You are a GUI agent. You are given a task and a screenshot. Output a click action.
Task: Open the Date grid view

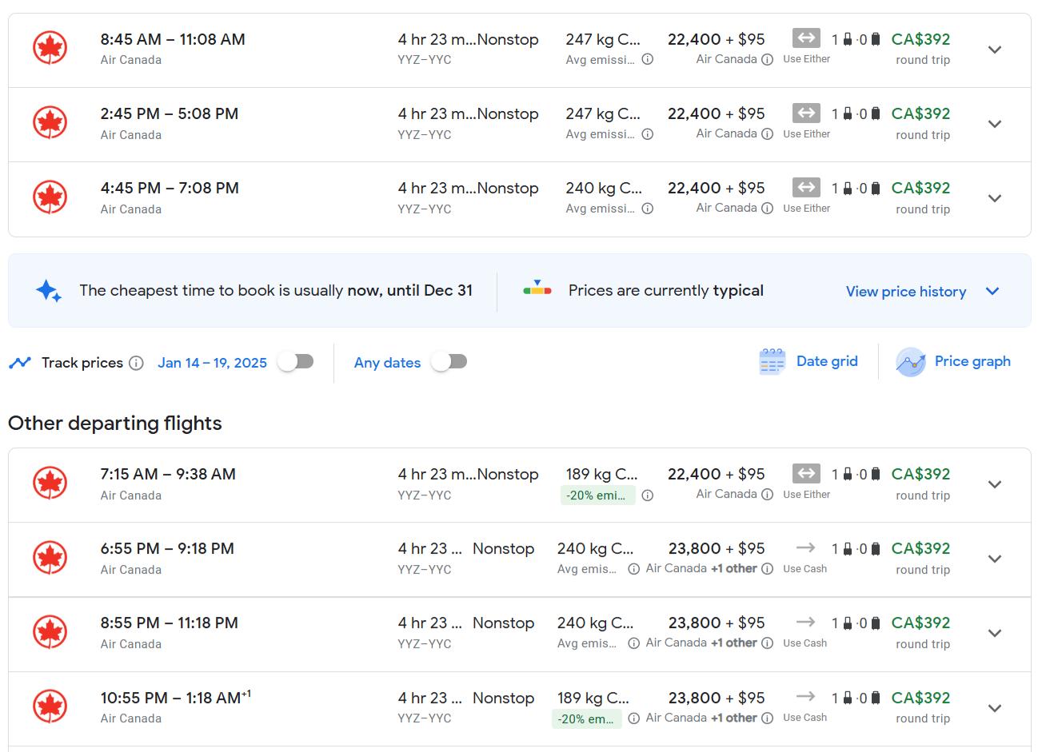[x=827, y=361]
